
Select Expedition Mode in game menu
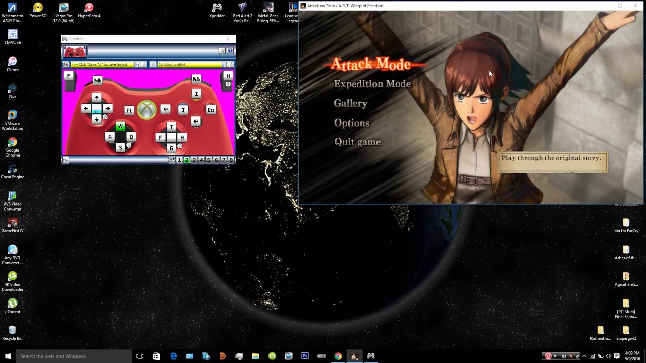(372, 84)
